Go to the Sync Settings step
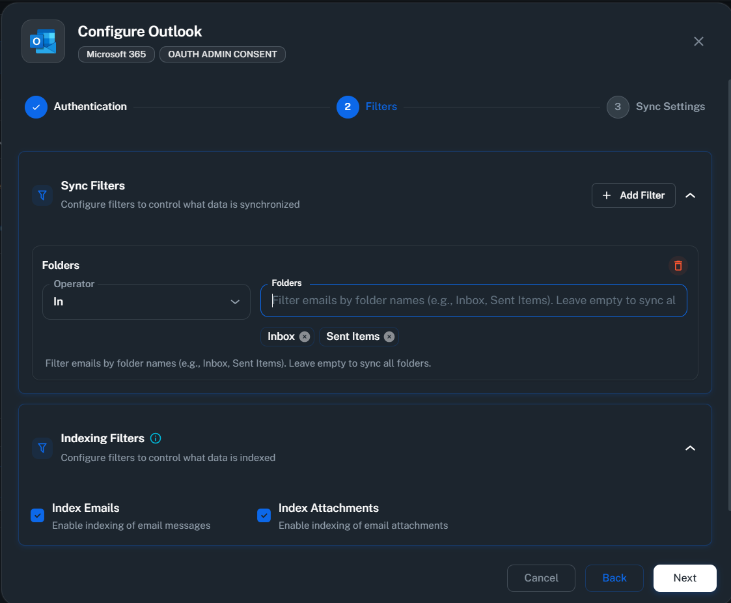Image resolution: width=731 pixels, height=603 pixels. click(670, 106)
